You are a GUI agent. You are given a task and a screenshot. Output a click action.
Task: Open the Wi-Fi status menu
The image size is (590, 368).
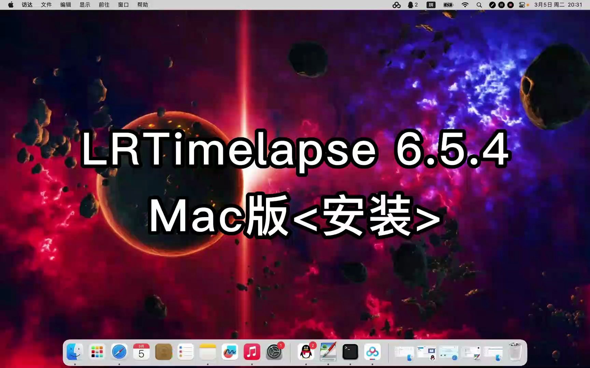click(465, 5)
